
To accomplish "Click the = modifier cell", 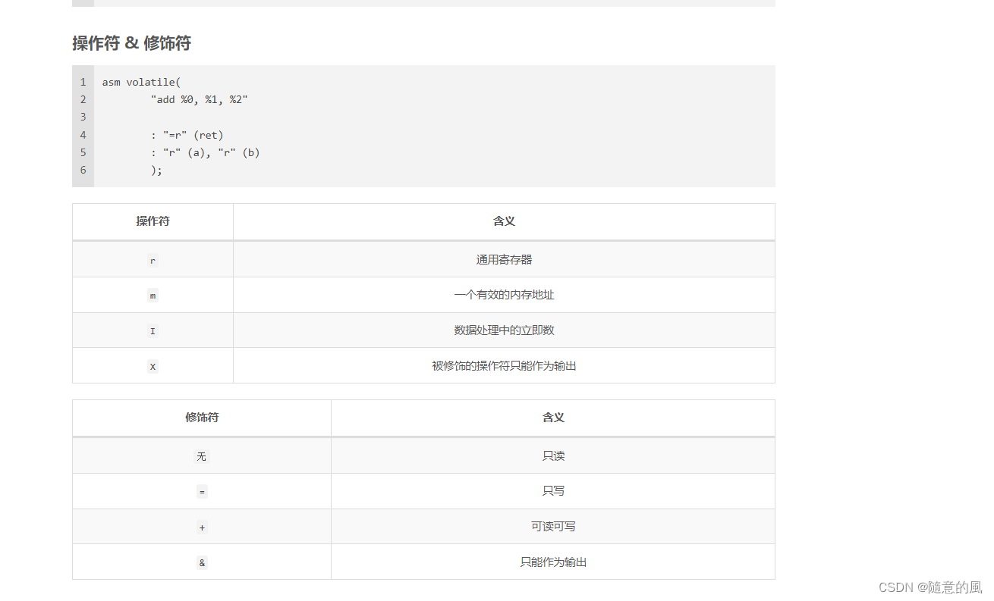I will click(x=201, y=491).
